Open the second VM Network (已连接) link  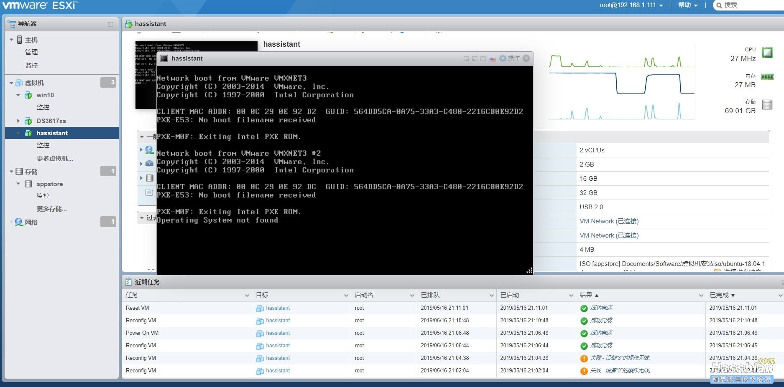[609, 235]
